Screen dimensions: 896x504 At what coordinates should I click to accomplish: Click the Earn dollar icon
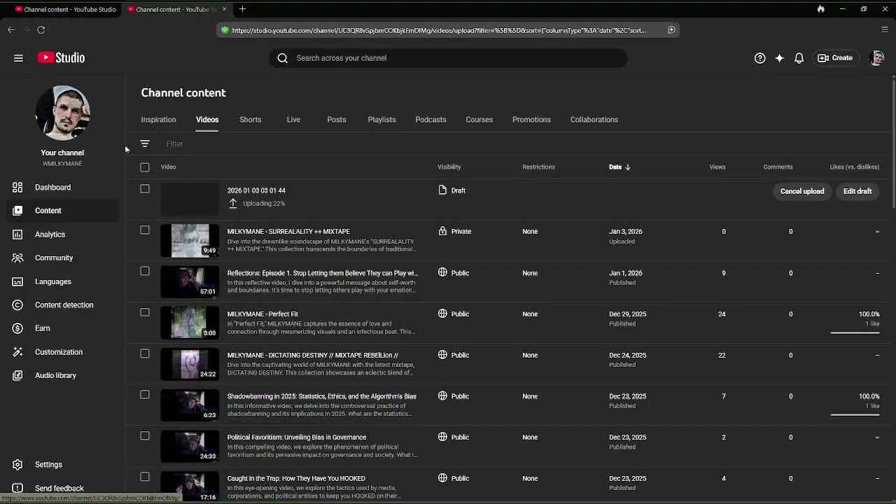click(x=17, y=328)
